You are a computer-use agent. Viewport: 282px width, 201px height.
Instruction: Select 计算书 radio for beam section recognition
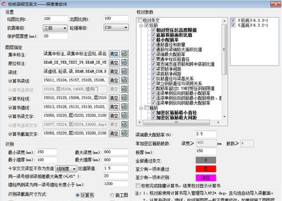[78, 195]
